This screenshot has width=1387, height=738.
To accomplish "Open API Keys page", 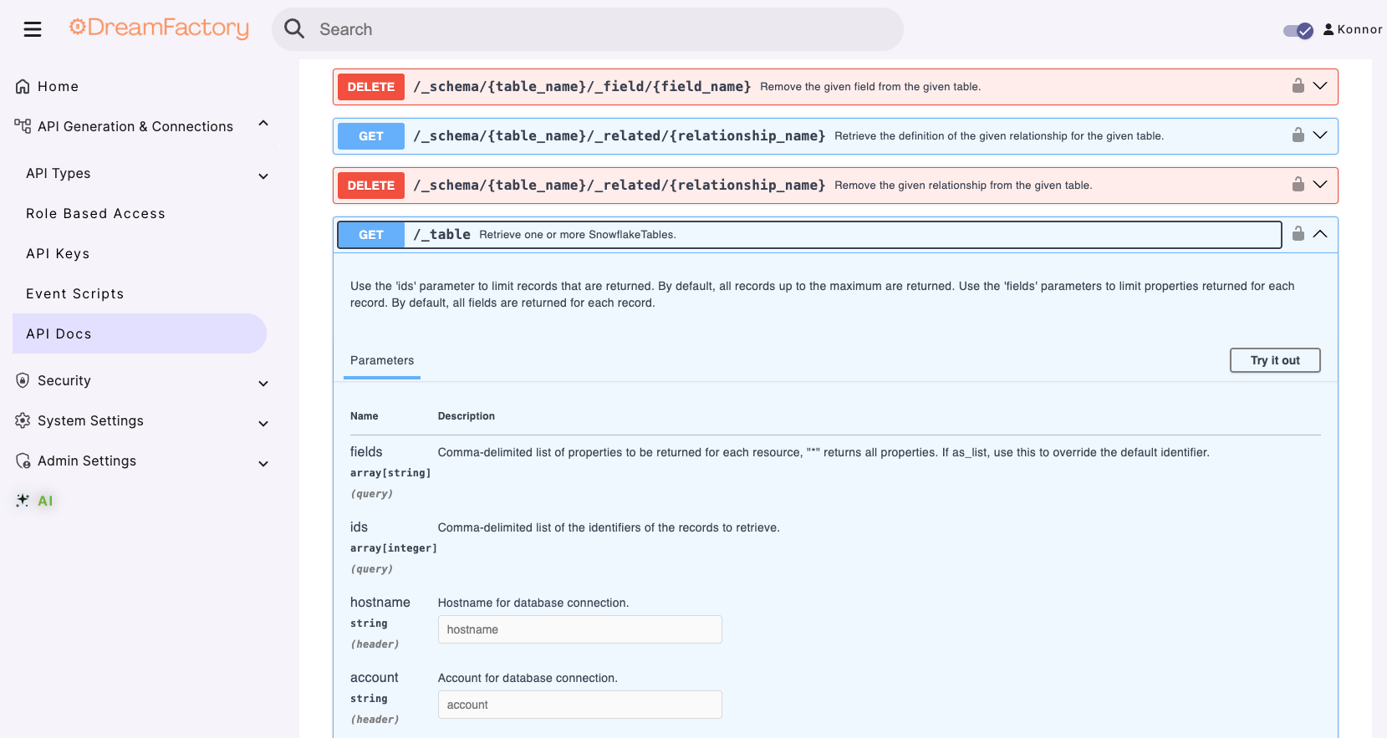I will click(58, 253).
